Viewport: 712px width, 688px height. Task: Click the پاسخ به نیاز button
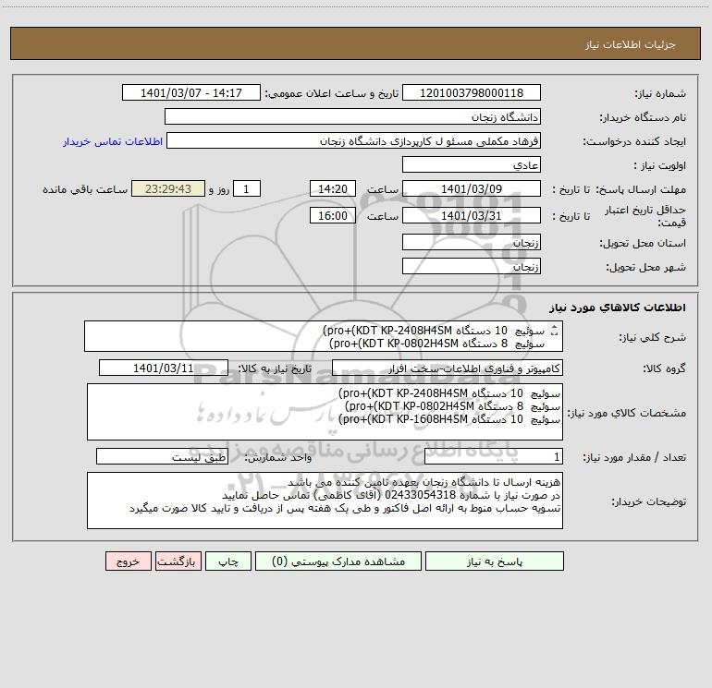click(x=495, y=561)
